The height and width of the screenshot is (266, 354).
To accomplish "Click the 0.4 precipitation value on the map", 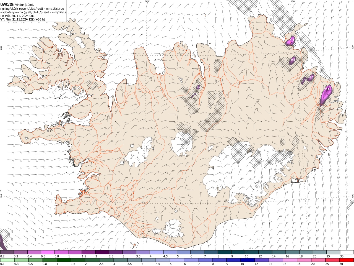I will [x=198, y=87].
